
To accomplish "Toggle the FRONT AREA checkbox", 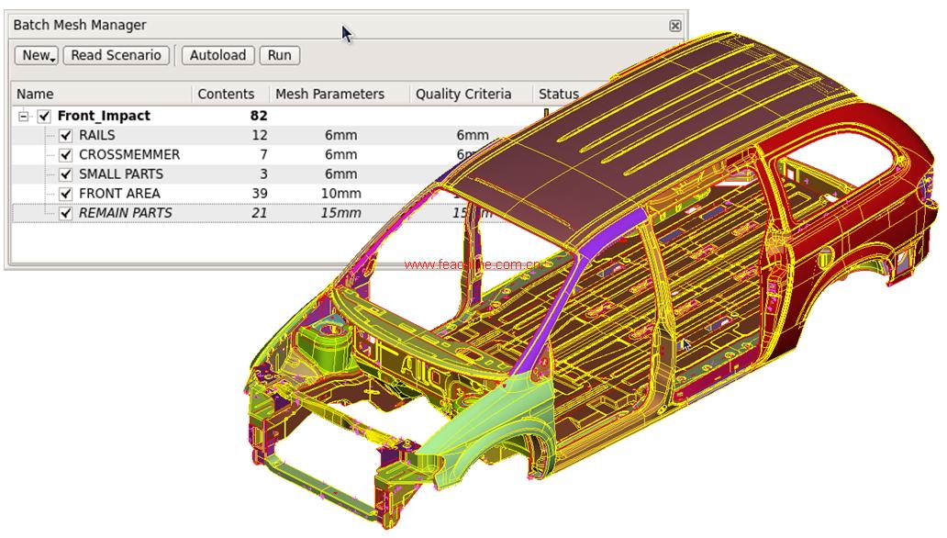I will point(66,194).
